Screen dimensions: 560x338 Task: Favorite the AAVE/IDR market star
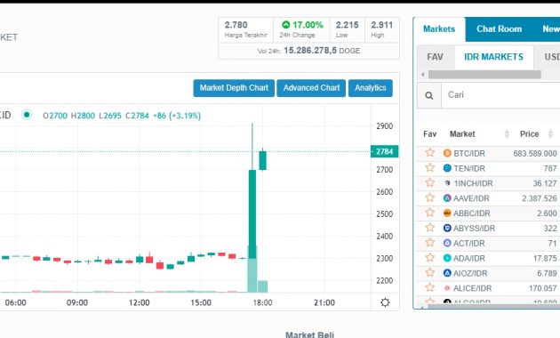[430, 198]
